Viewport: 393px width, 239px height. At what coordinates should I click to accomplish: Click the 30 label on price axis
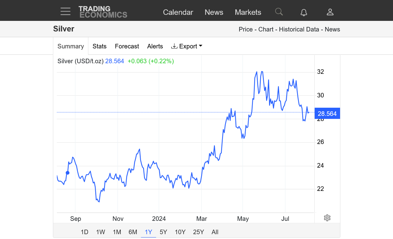coord(320,95)
